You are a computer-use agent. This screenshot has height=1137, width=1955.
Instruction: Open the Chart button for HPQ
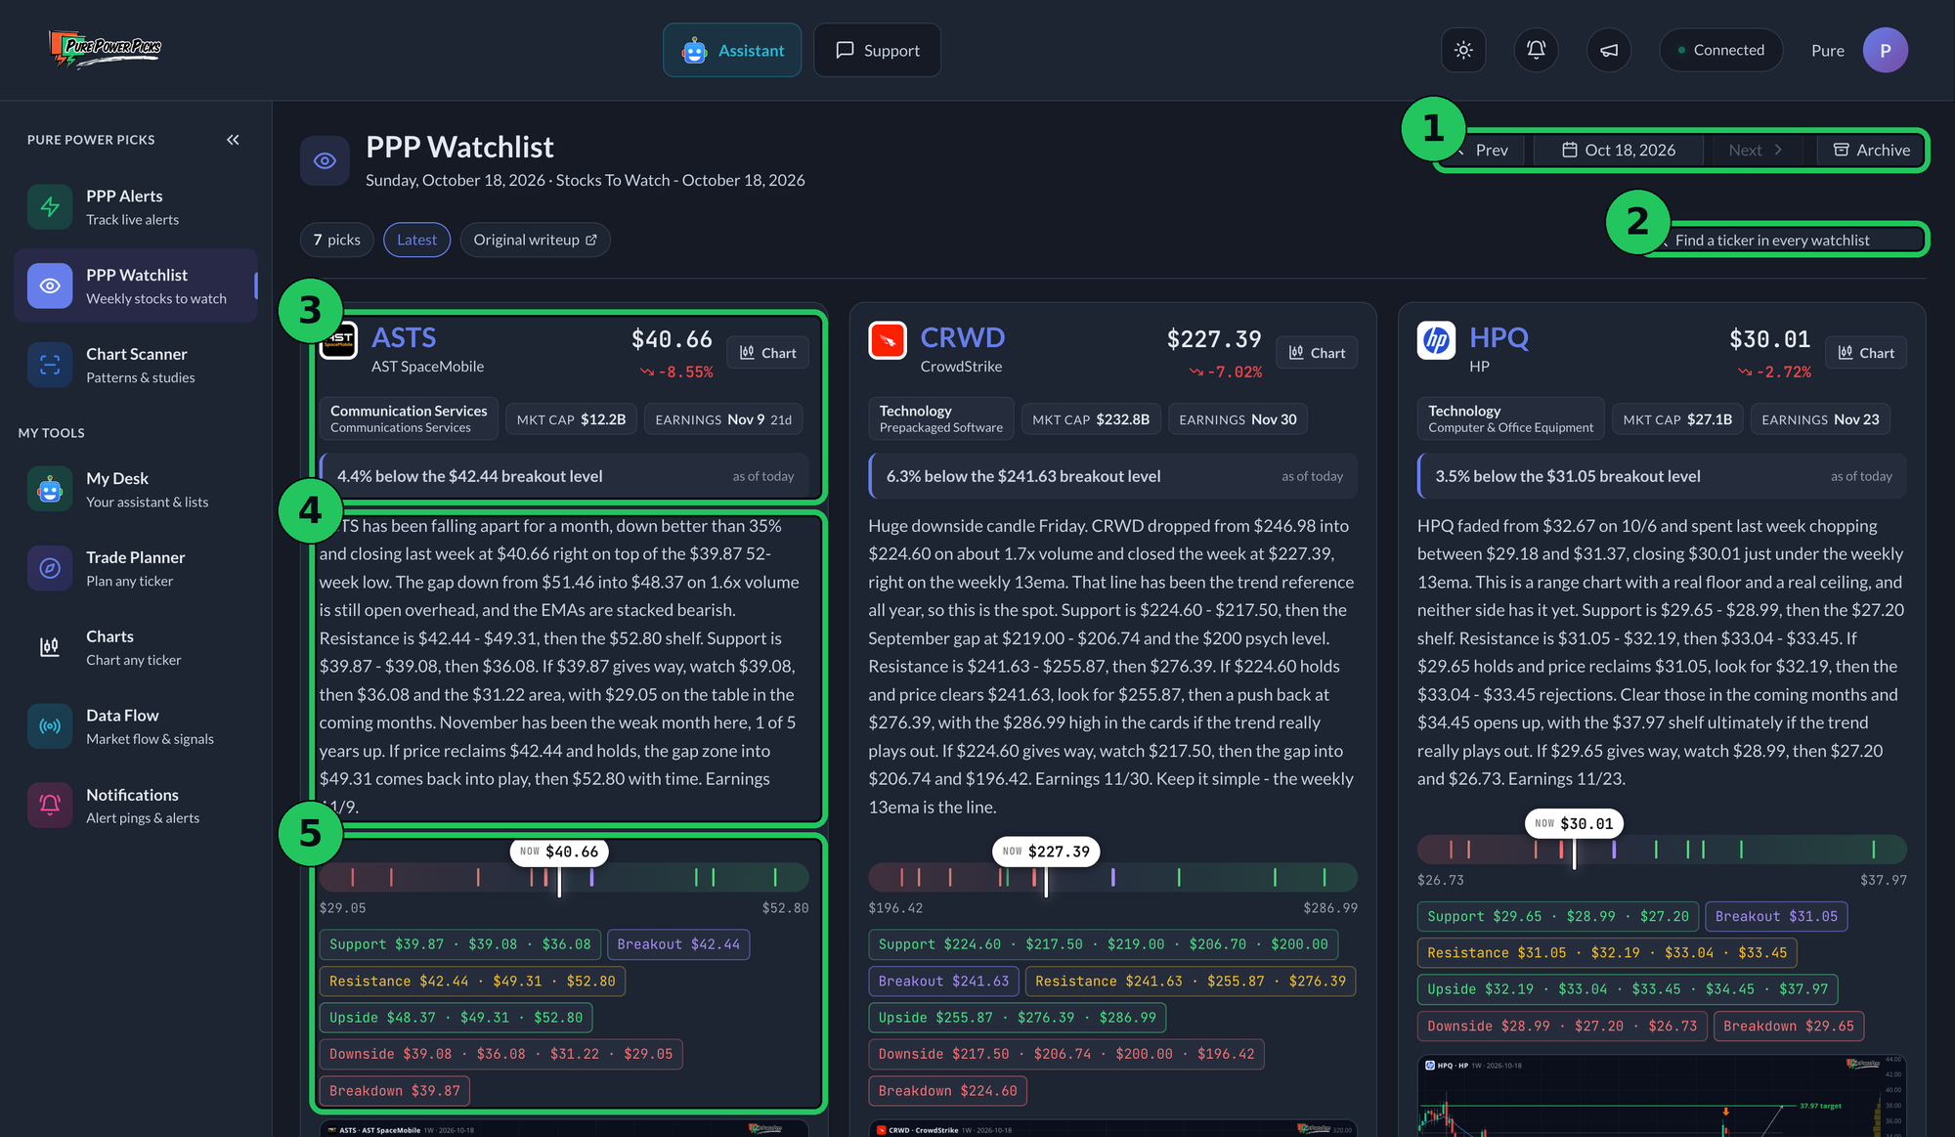(x=1866, y=353)
